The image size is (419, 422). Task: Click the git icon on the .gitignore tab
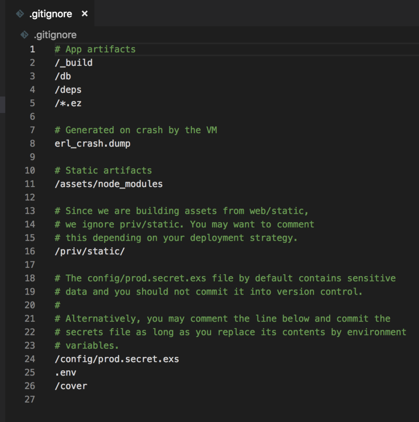(x=20, y=14)
